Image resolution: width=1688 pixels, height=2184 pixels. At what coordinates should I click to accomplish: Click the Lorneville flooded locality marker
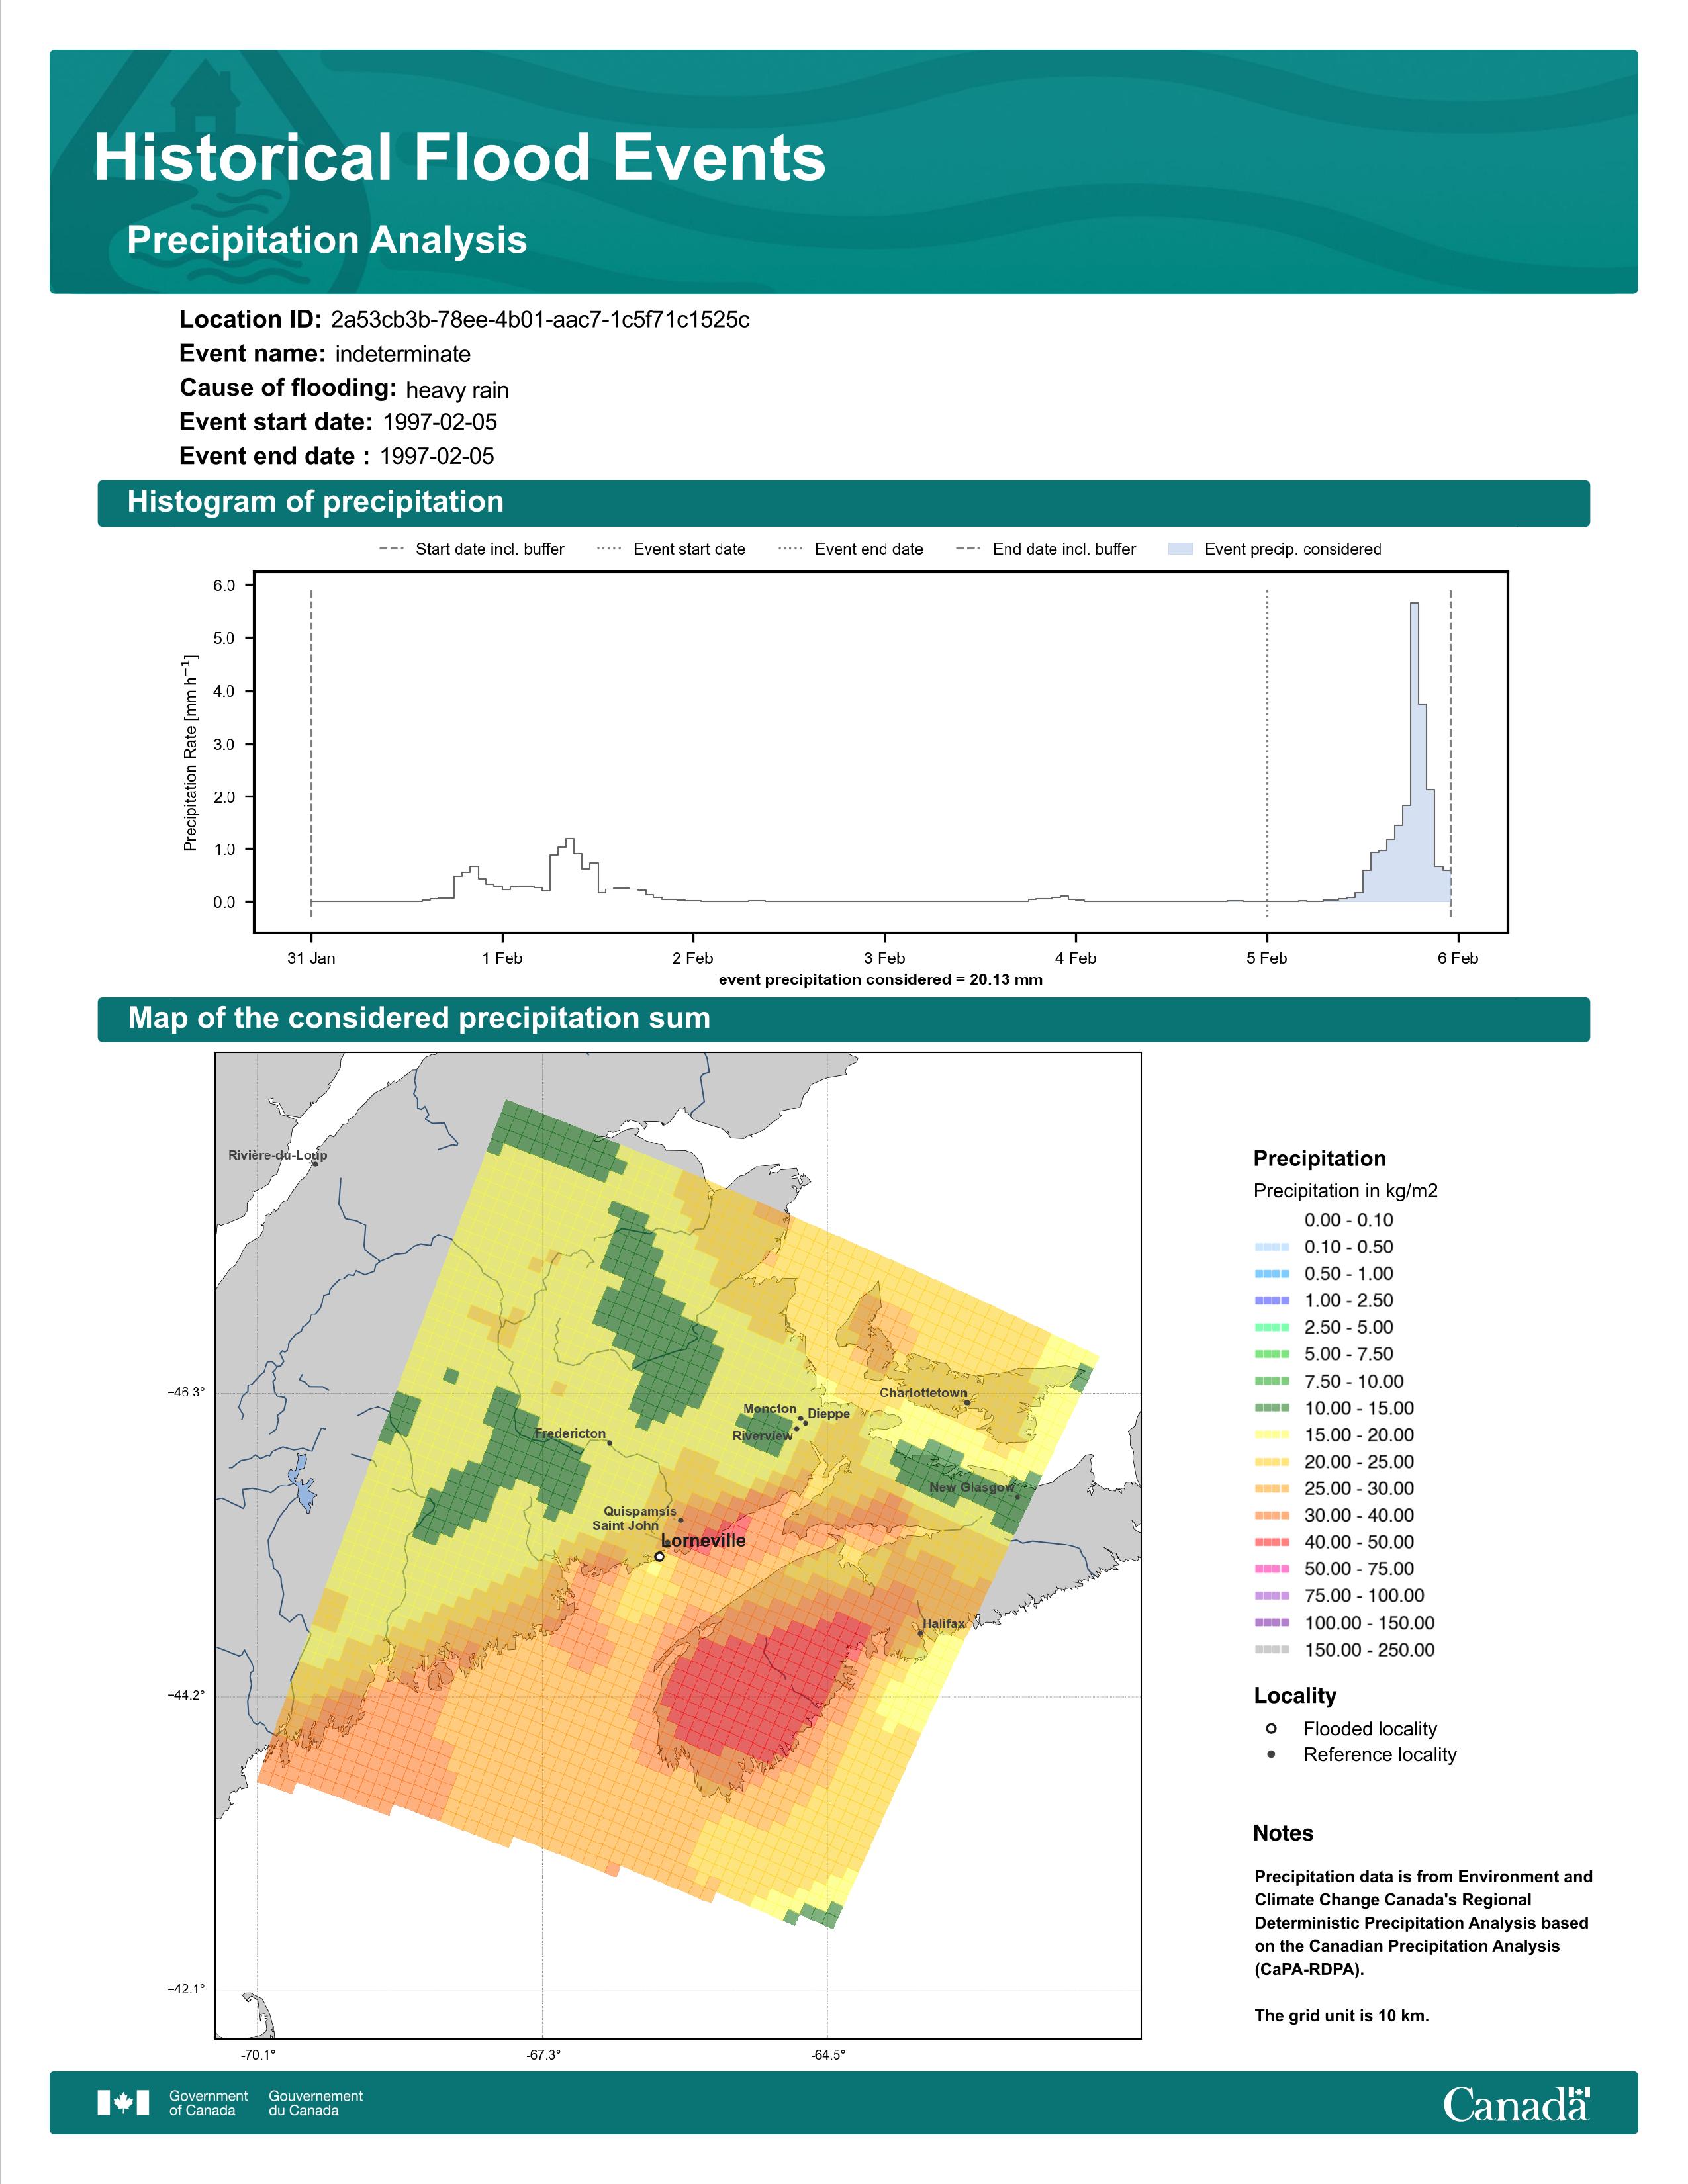(659, 1556)
